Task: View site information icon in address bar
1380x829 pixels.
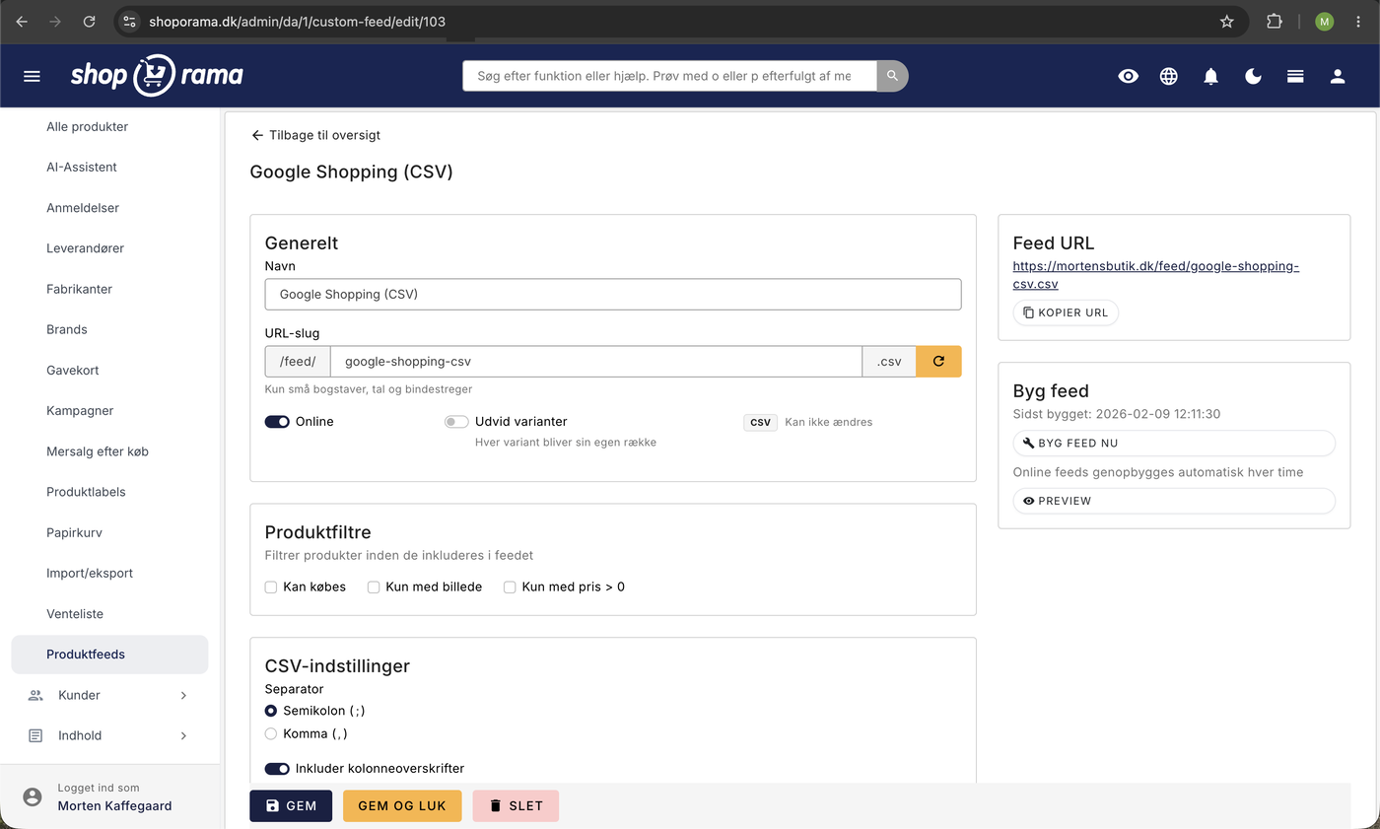Action: tap(130, 21)
